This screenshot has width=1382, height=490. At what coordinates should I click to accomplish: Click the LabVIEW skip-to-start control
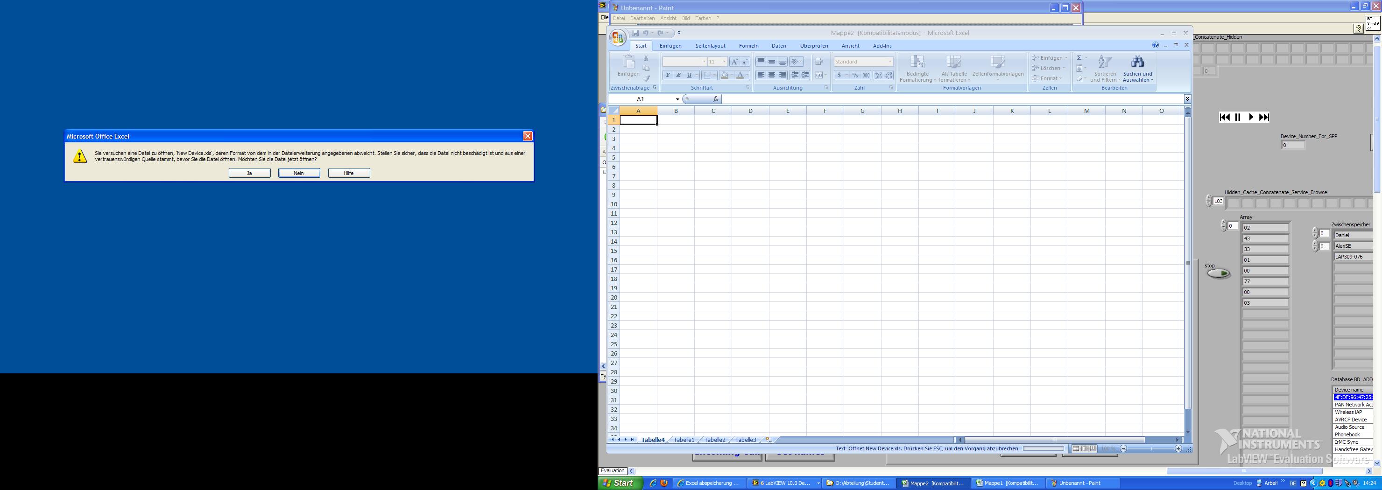tap(1225, 118)
